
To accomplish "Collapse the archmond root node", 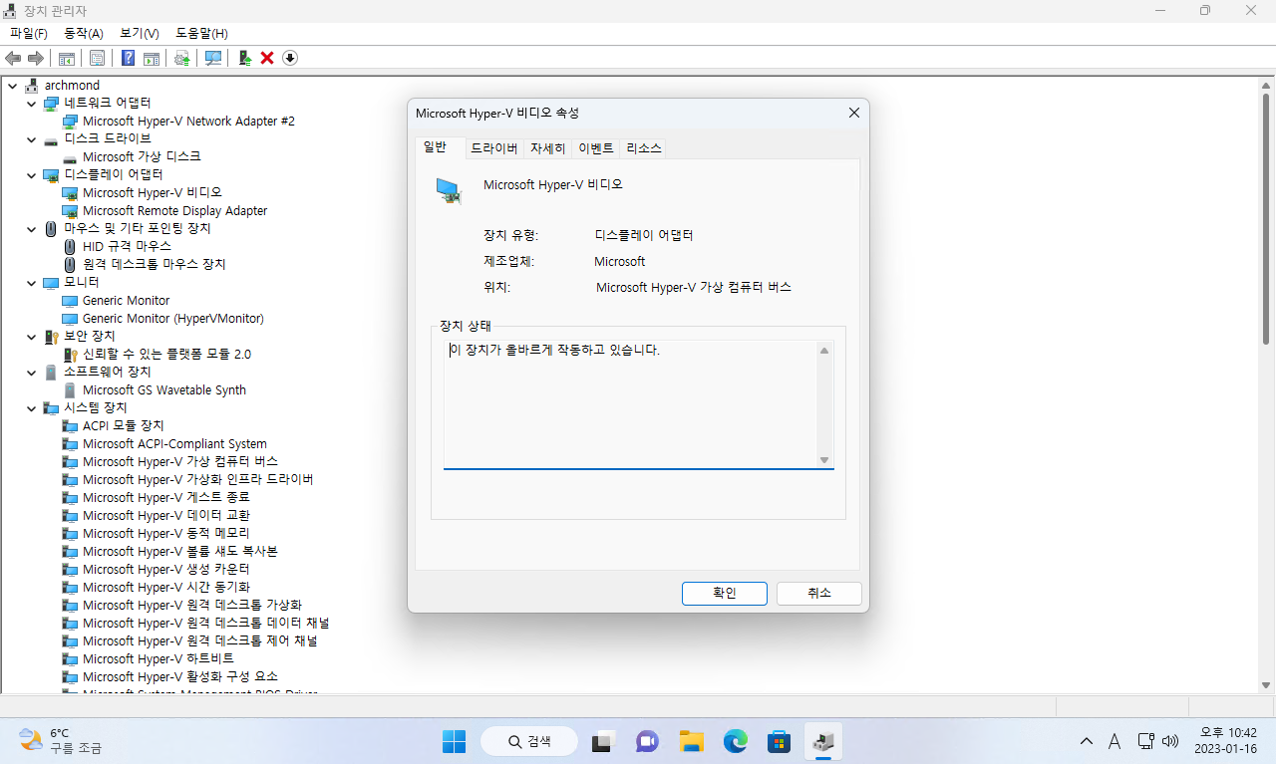I will tap(12, 86).
